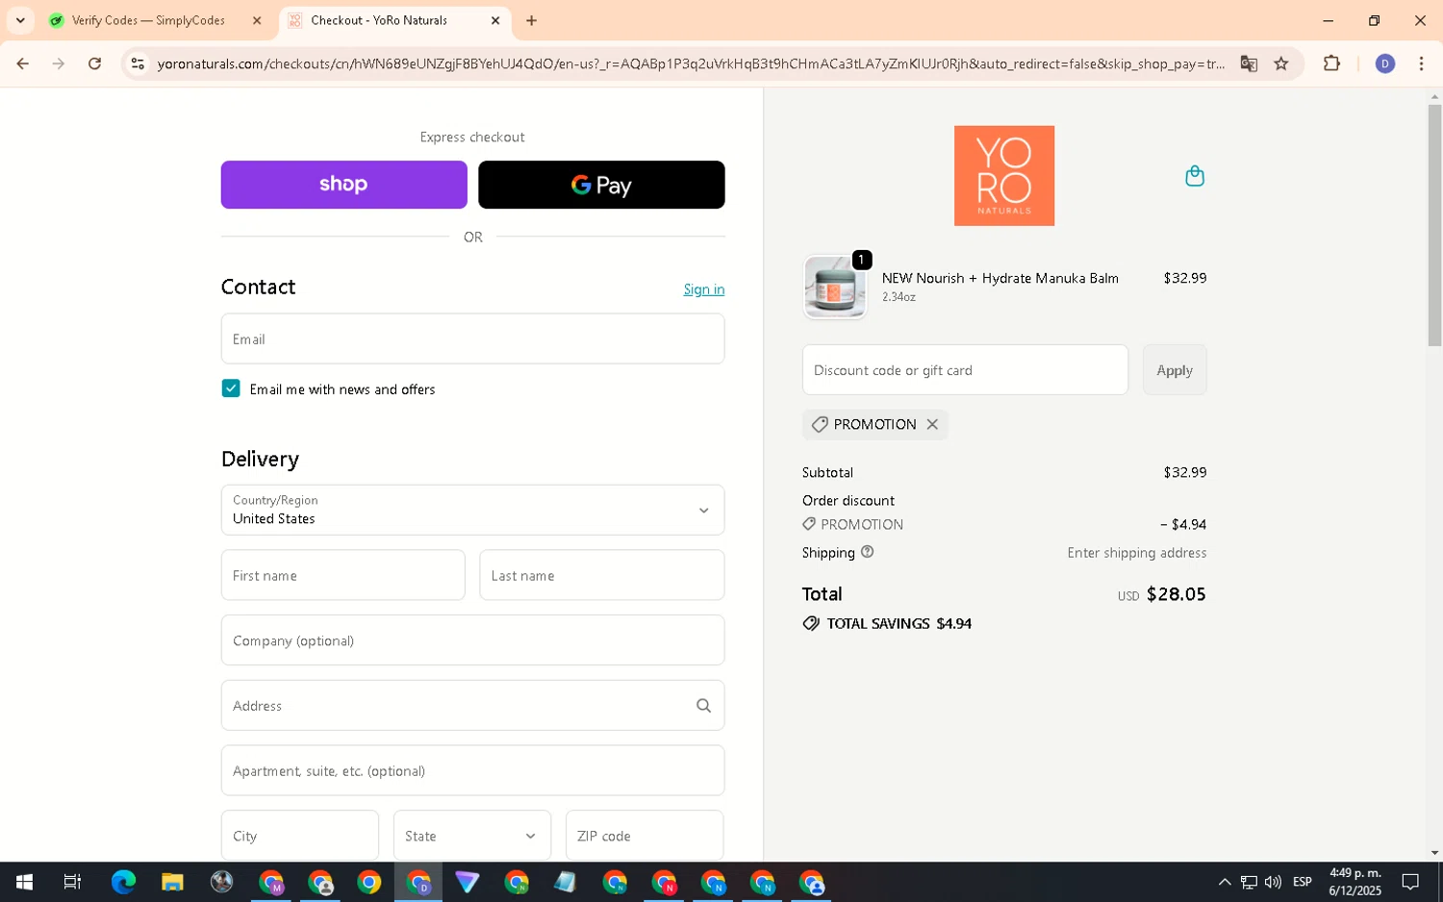Reload the checkout page
This screenshot has height=902, width=1443.
coord(94,63)
